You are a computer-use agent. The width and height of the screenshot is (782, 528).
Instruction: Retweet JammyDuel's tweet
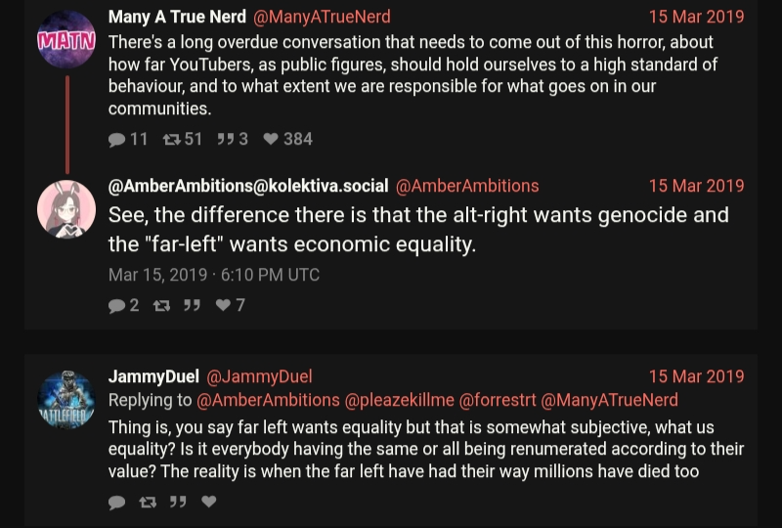148,503
